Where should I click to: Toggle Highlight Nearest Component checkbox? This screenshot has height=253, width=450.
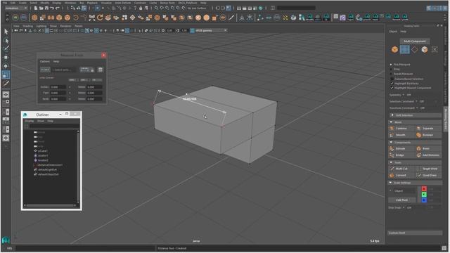[392, 88]
